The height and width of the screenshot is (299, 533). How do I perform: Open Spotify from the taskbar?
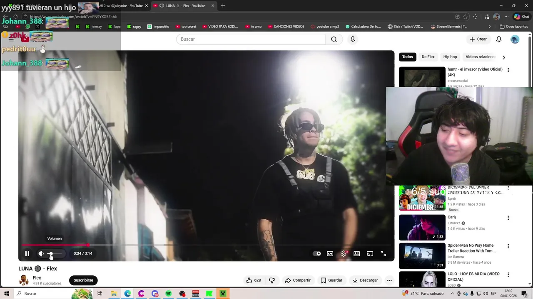coord(168,294)
